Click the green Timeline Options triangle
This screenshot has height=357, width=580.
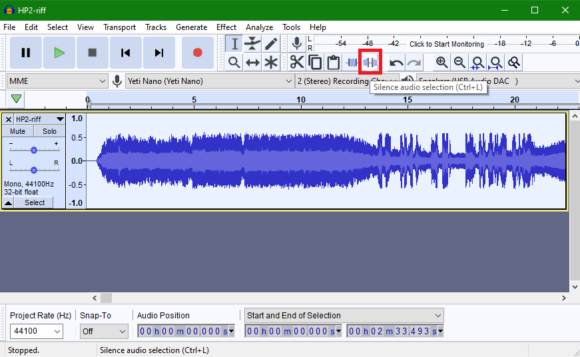[x=16, y=99]
